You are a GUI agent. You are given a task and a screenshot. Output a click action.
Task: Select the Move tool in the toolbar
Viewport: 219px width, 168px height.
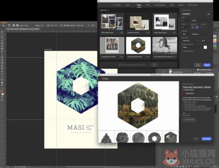(2, 32)
